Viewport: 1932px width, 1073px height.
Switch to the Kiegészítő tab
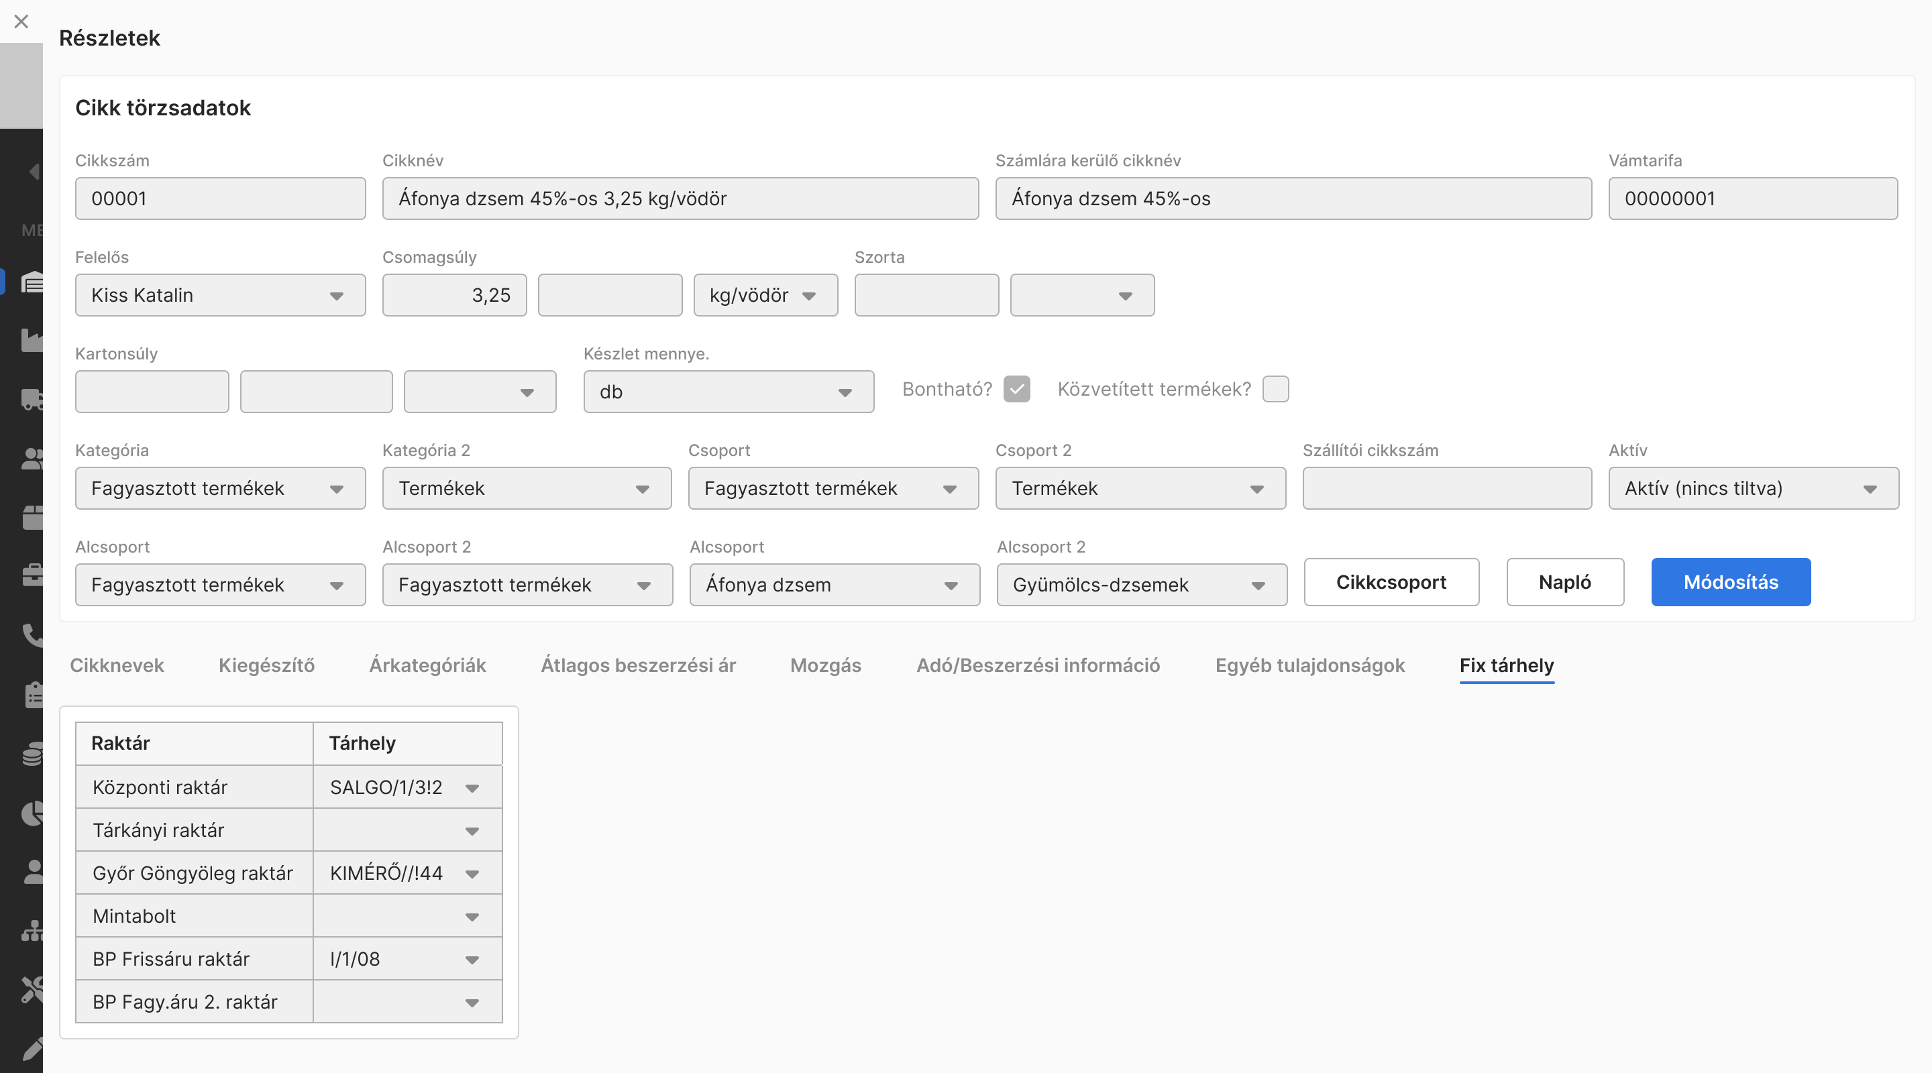click(x=266, y=666)
